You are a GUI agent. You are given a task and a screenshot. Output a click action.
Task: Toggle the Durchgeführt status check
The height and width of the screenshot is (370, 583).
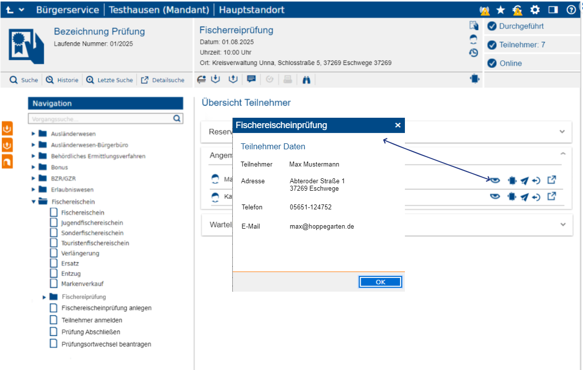[491, 27]
